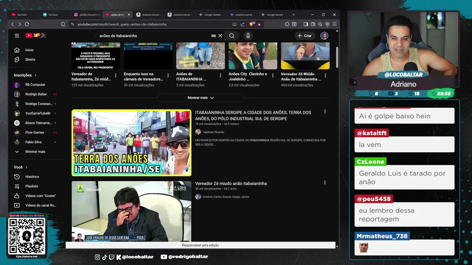Open the Valdiclei Ricardo channel link
The width and height of the screenshot is (472, 265).
[x=213, y=132]
